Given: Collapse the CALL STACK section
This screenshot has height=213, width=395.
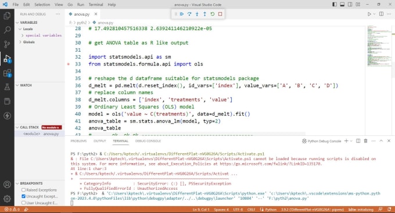Looking at the screenshot, I should [17, 128].
